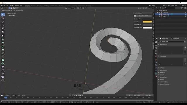Open the Dock Center dropdown
Image resolution: width=187 pixels, height=105 pixels.
[145, 19]
